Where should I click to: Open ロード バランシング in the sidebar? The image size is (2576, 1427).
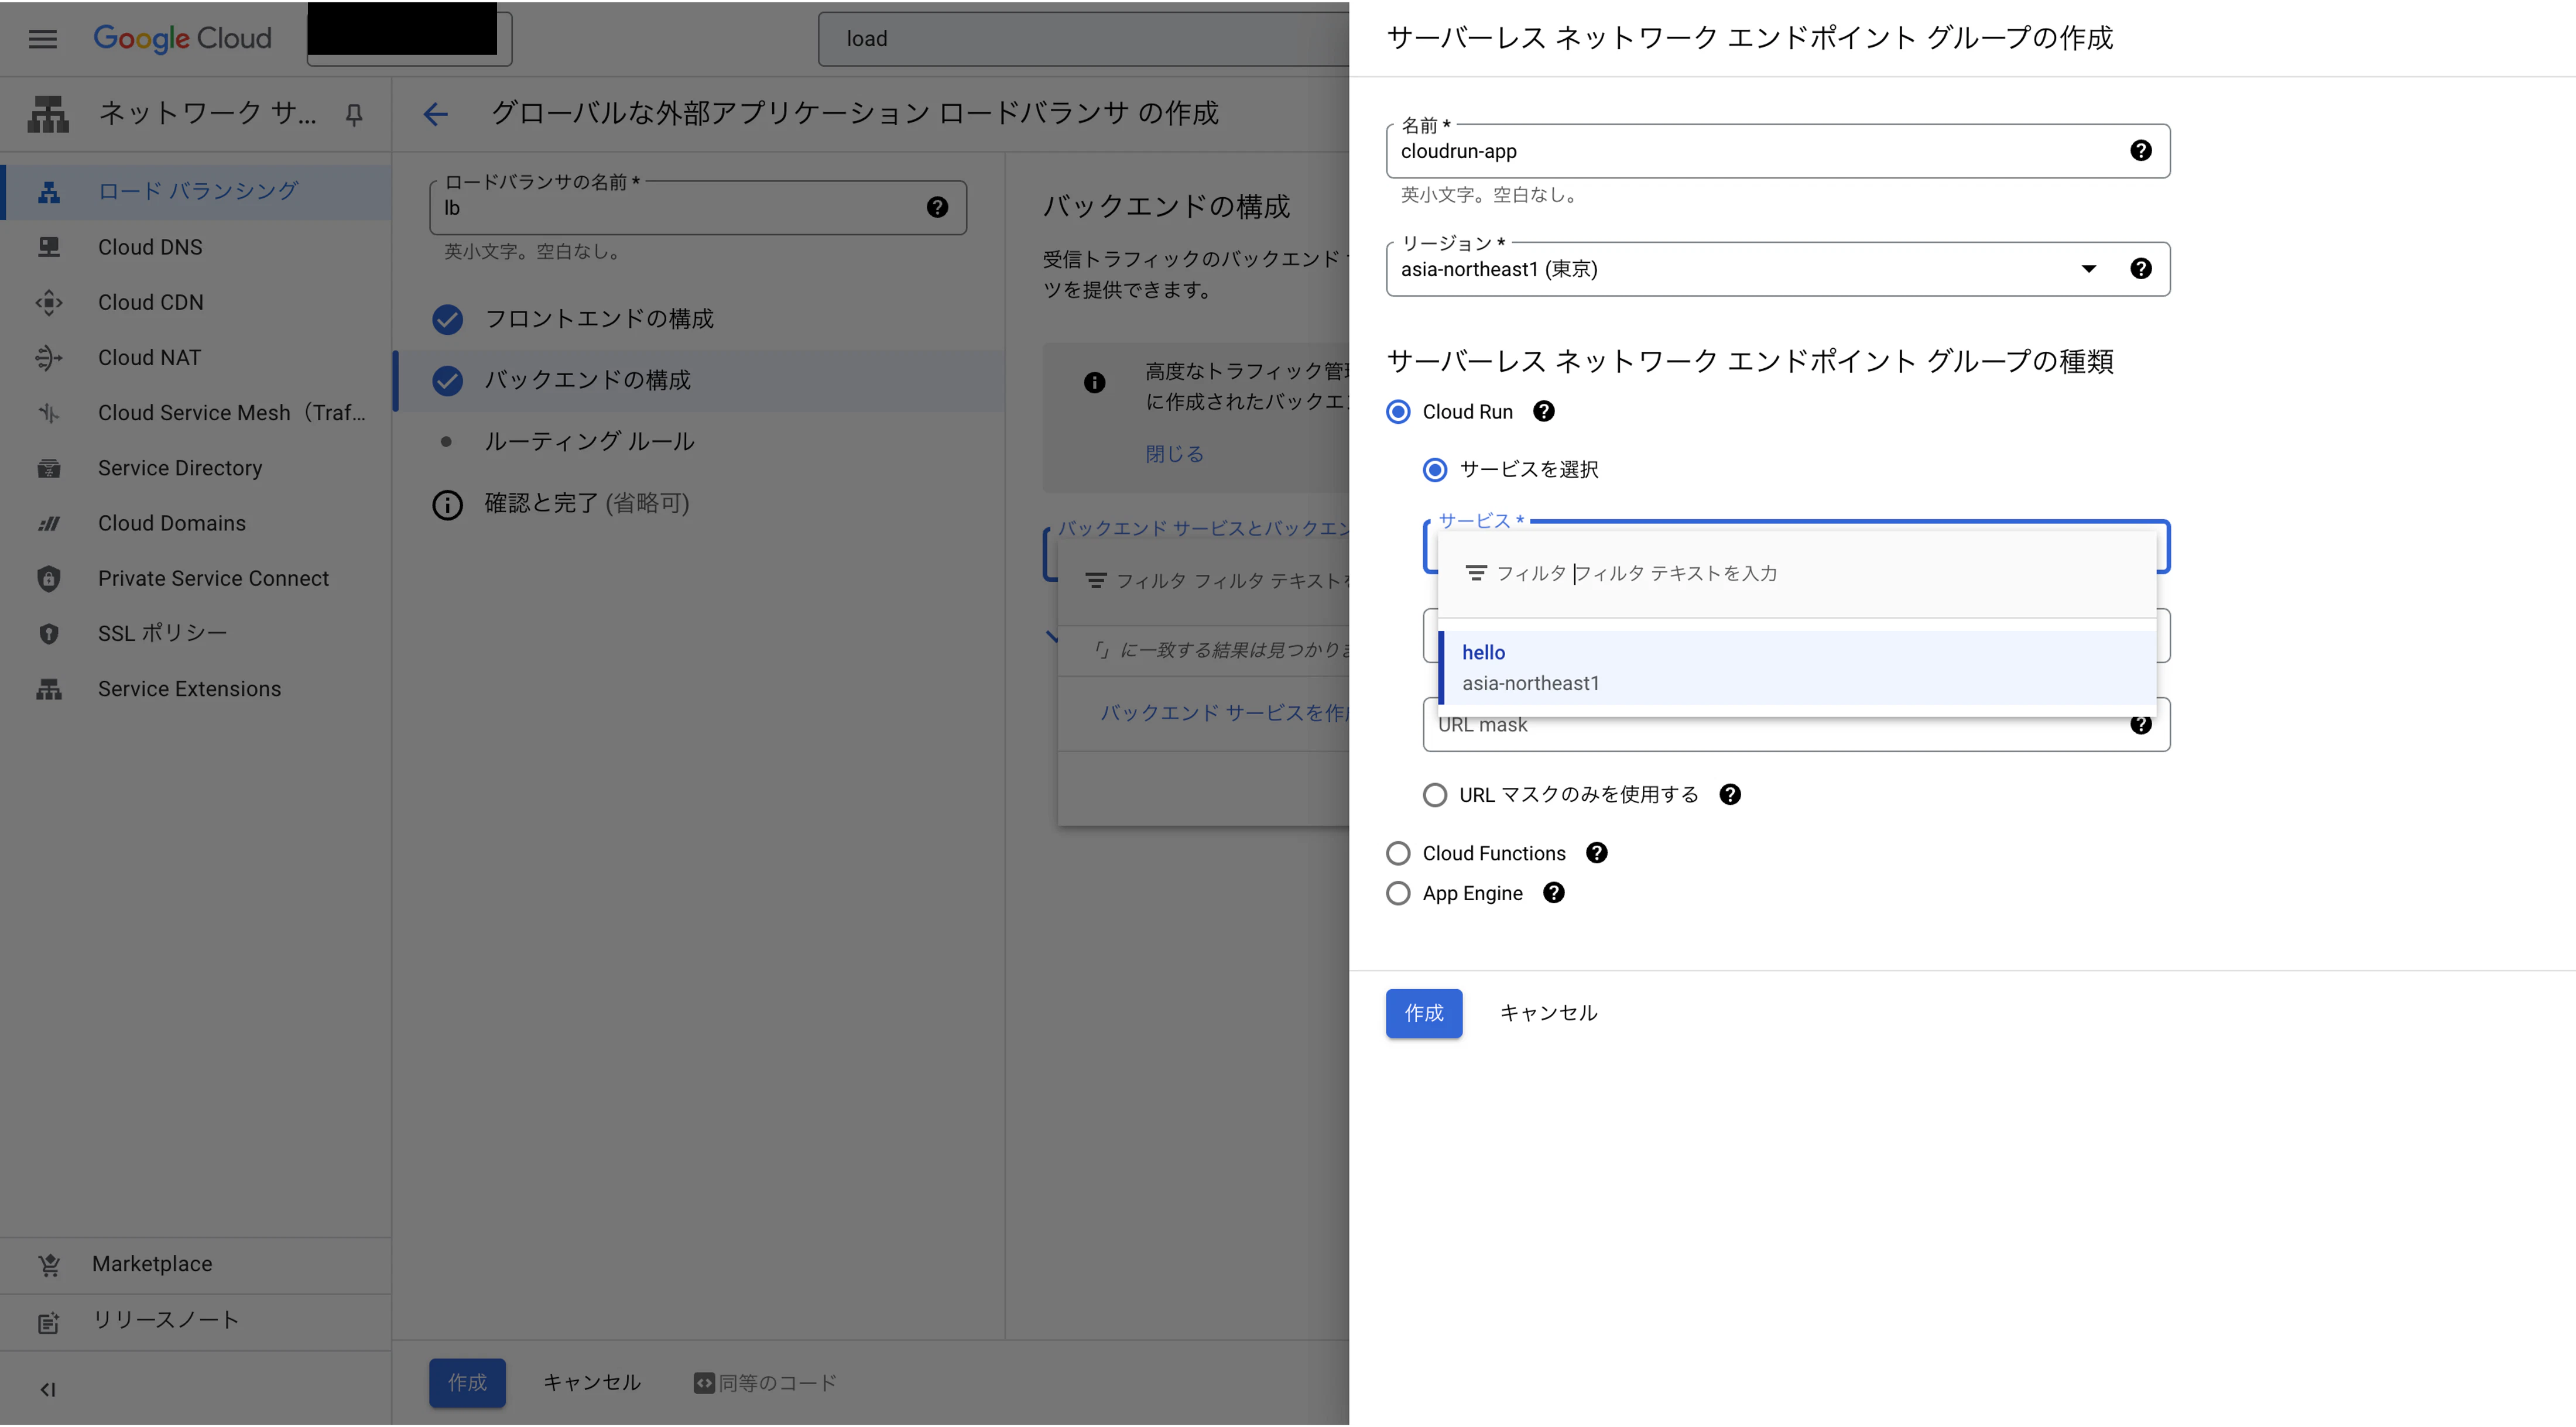(197, 191)
